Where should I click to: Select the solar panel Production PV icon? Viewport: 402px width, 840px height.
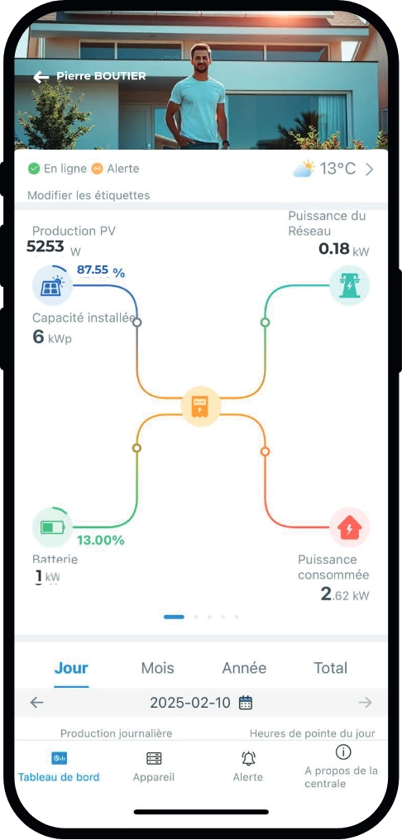pyautogui.click(x=53, y=285)
